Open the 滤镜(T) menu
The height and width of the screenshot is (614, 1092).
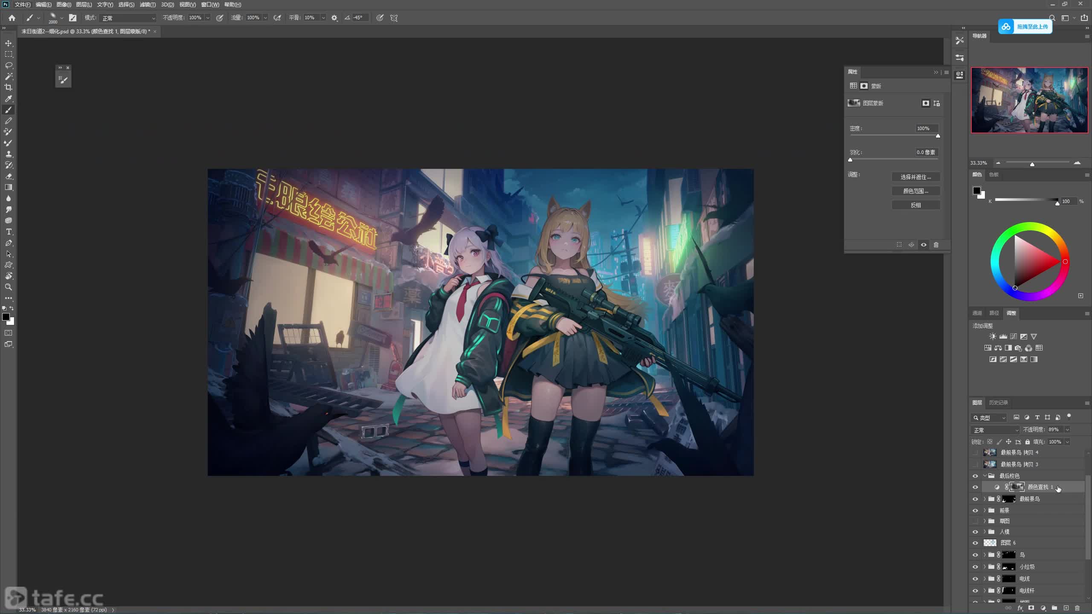click(x=148, y=5)
